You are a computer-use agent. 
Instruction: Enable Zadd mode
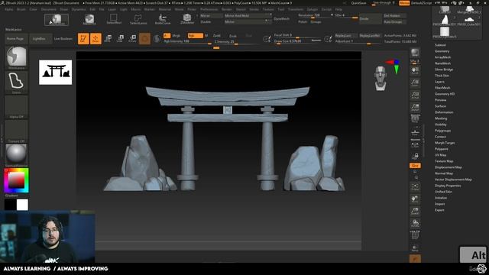click(x=217, y=36)
